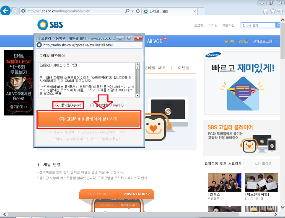The width and height of the screenshot is (285, 218).
Task: Click the gorilla mascot illustration
Action: point(158,127)
